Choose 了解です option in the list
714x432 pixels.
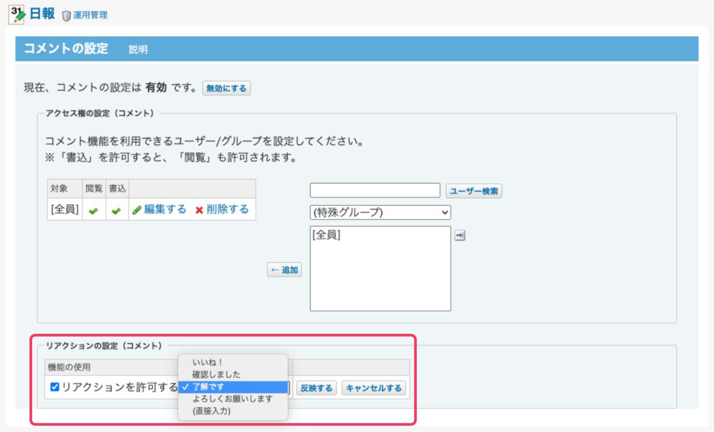(x=233, y=387)
